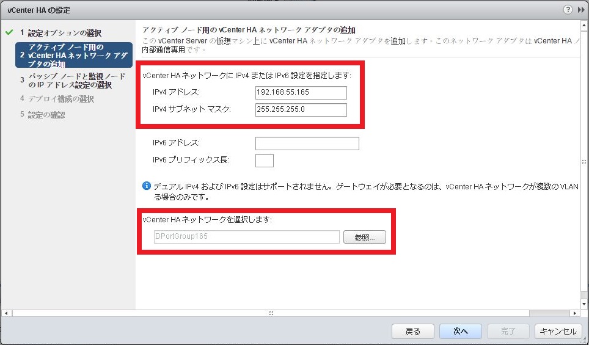Click the horizontal scrollbar left arrow

tap(6, 313)
